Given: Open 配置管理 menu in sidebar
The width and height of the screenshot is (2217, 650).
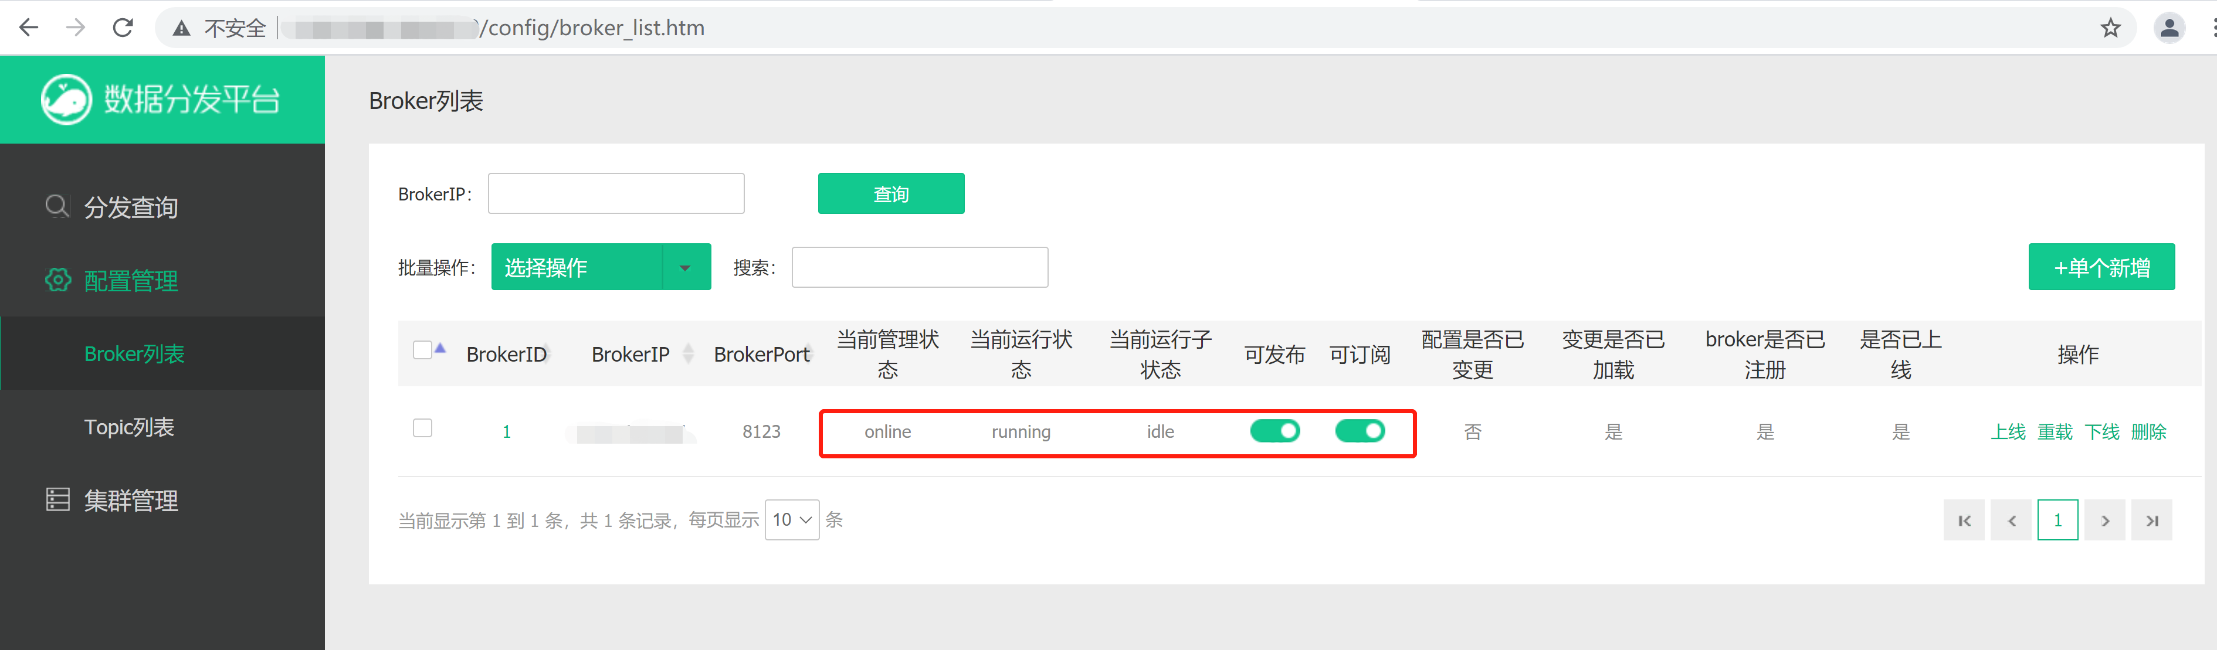Looking at the screenshot, I should (x=131, y=281).
